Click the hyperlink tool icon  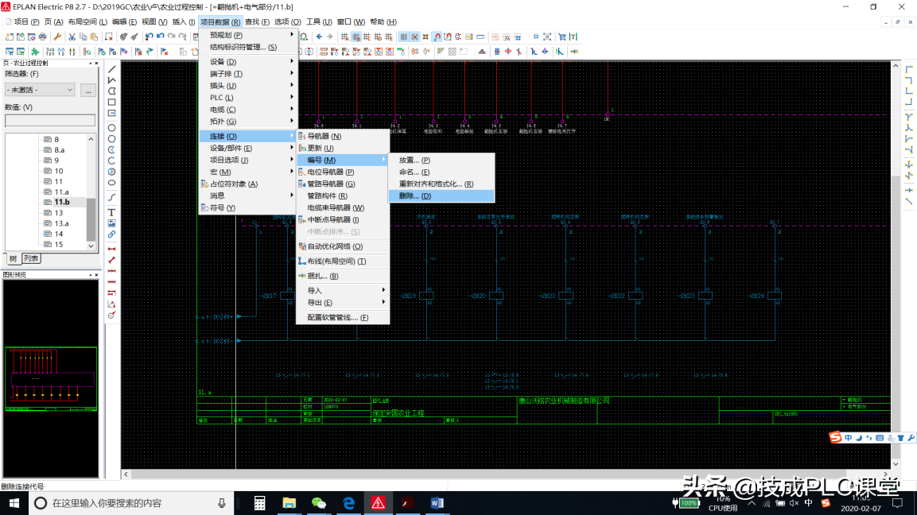(111, 234)
